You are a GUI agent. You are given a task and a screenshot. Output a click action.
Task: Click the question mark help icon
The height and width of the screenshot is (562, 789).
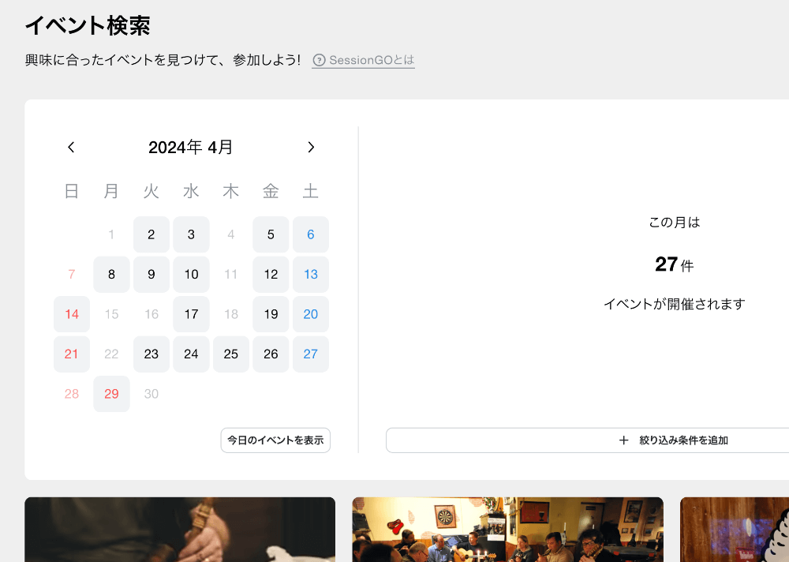tap(319, 60)
